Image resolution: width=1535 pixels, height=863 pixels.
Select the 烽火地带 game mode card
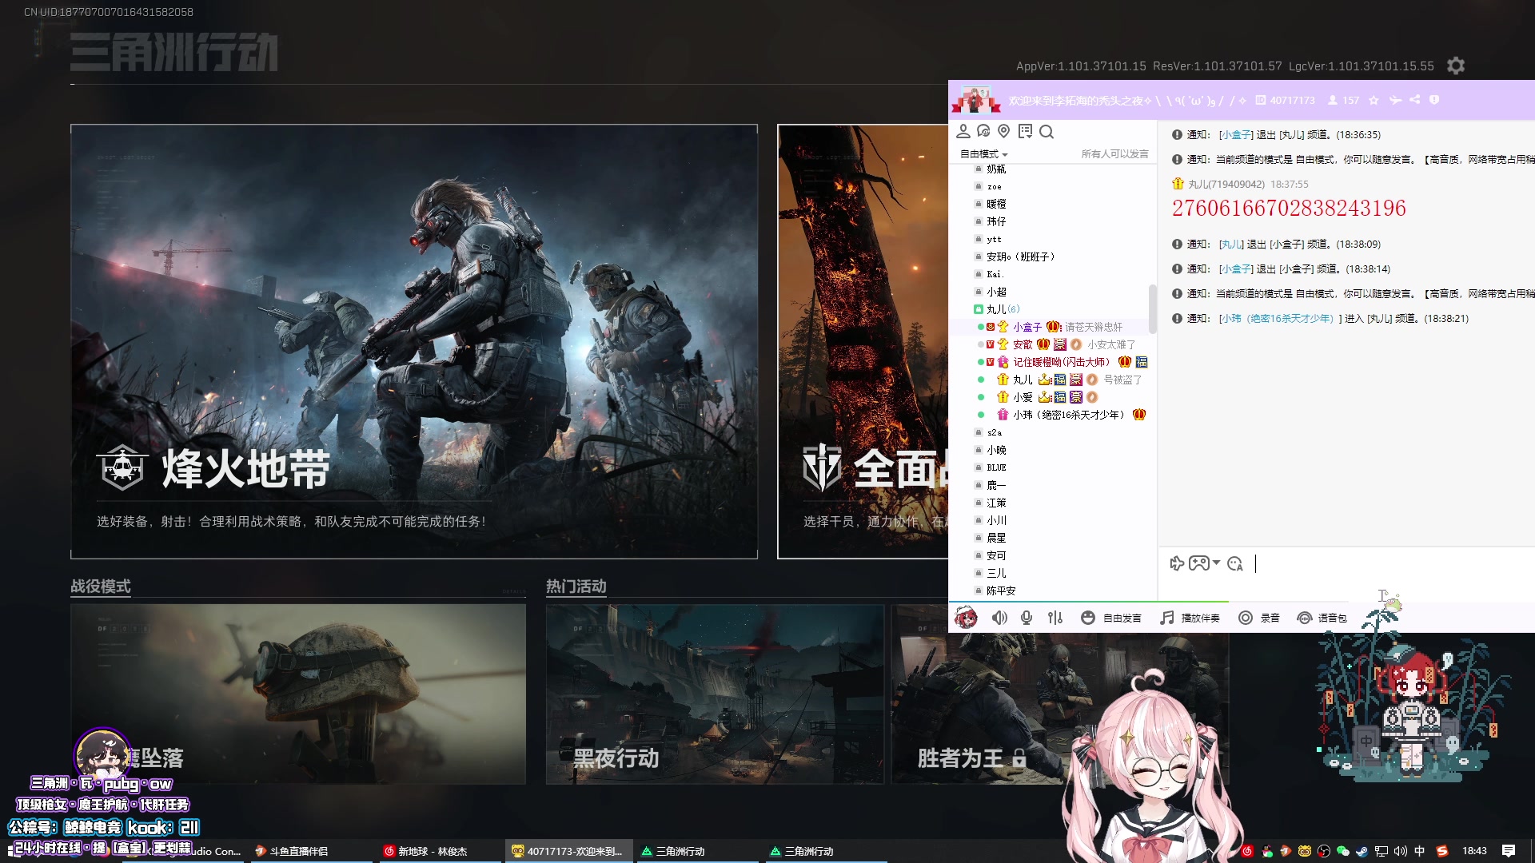pos(414,341)
